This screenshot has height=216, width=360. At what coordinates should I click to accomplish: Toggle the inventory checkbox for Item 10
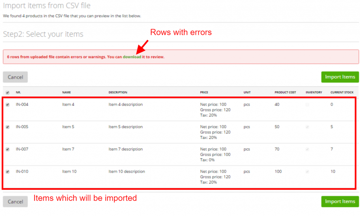click(307, 171)
